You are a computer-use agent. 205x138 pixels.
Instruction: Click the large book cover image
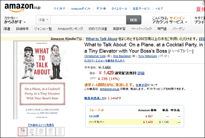tap(41, 80)
